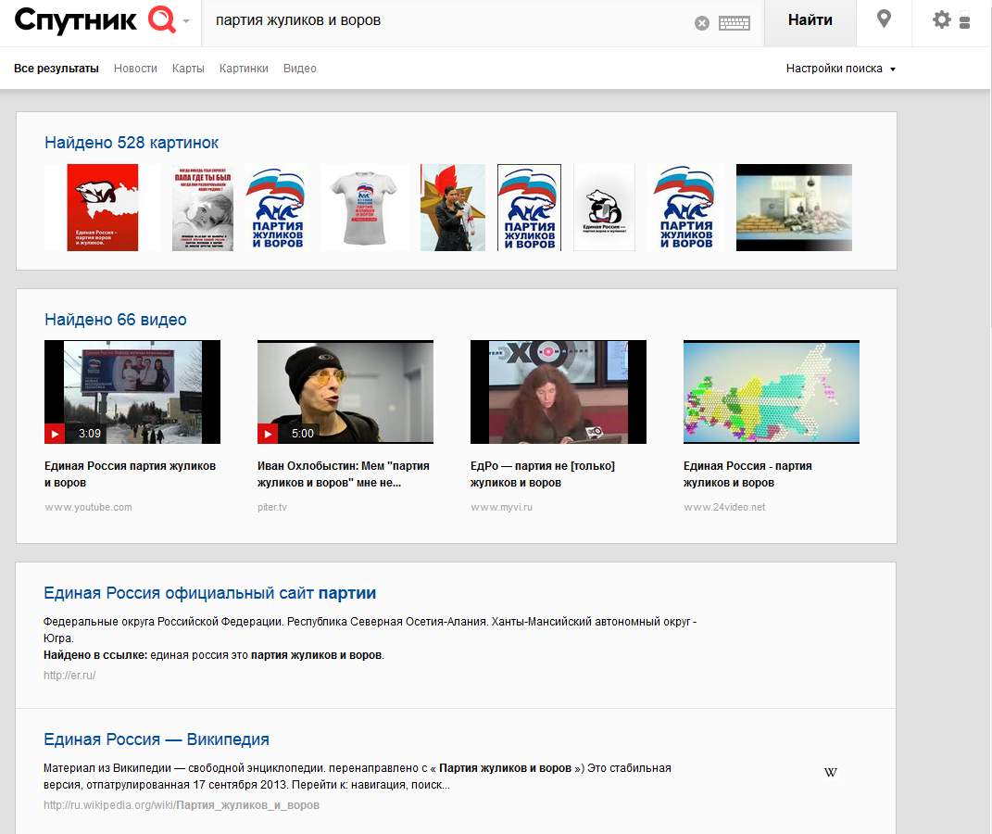Open the gold bars image thumbnail
The image size is (992, 834).
click(794, 208)
